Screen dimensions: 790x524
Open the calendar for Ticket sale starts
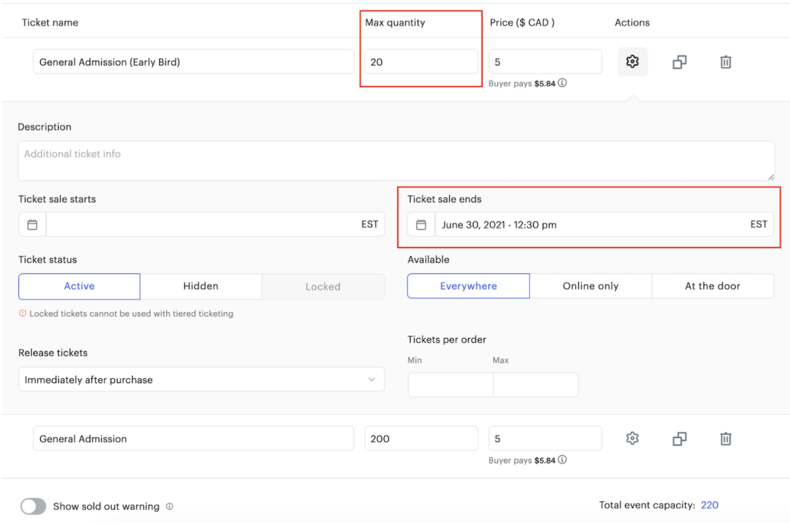tap(31, 223)
